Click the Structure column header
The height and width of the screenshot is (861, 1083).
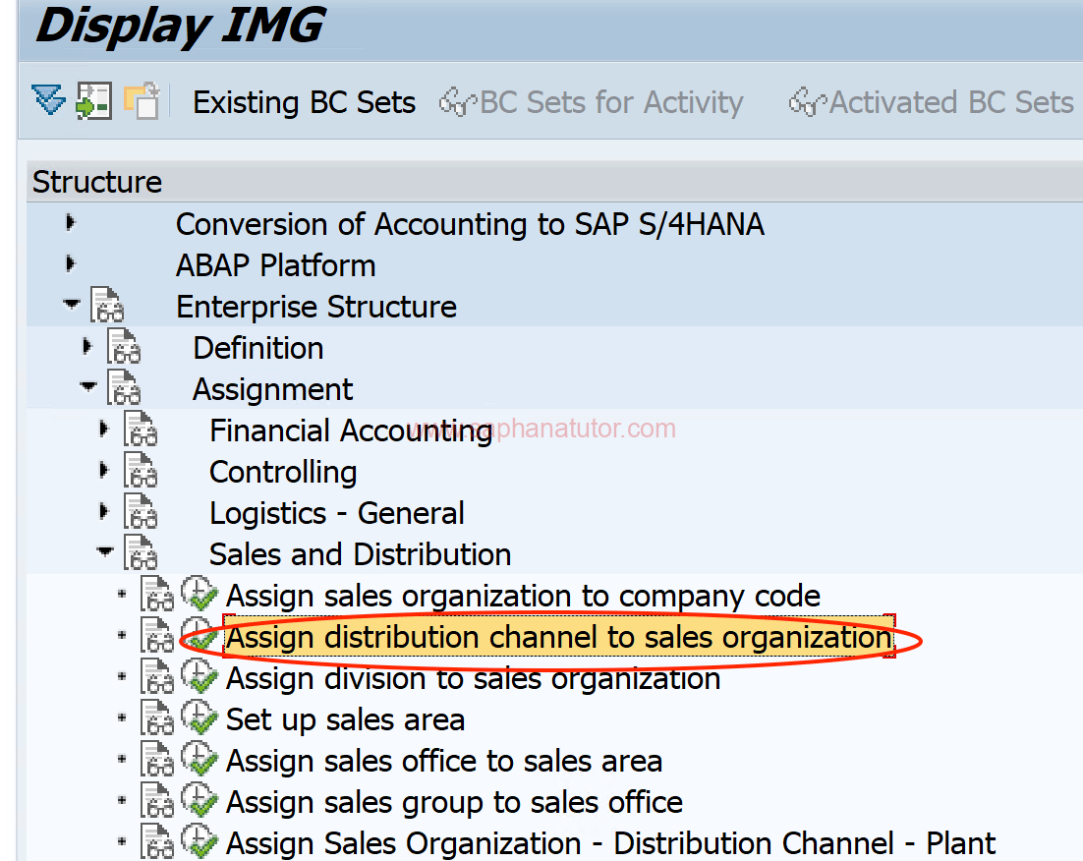[x=554, y=182]
